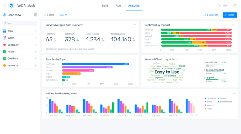Toggle the billing series in legend

pyautogui.click(x=208, y=102)
